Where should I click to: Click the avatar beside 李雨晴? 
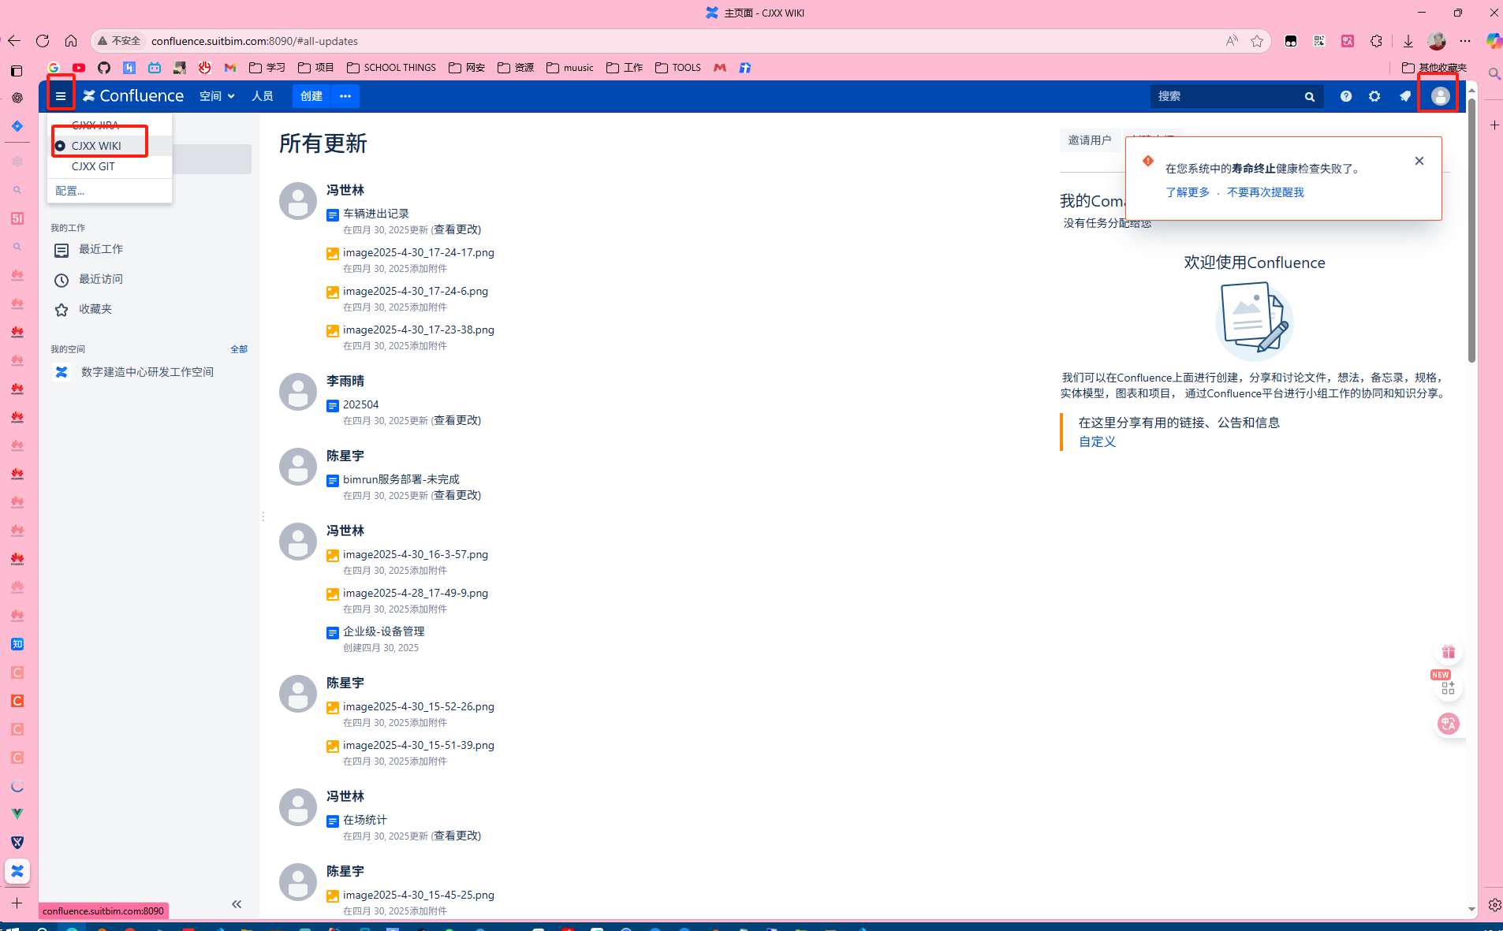pyautogui.click(x=298, y=392)
